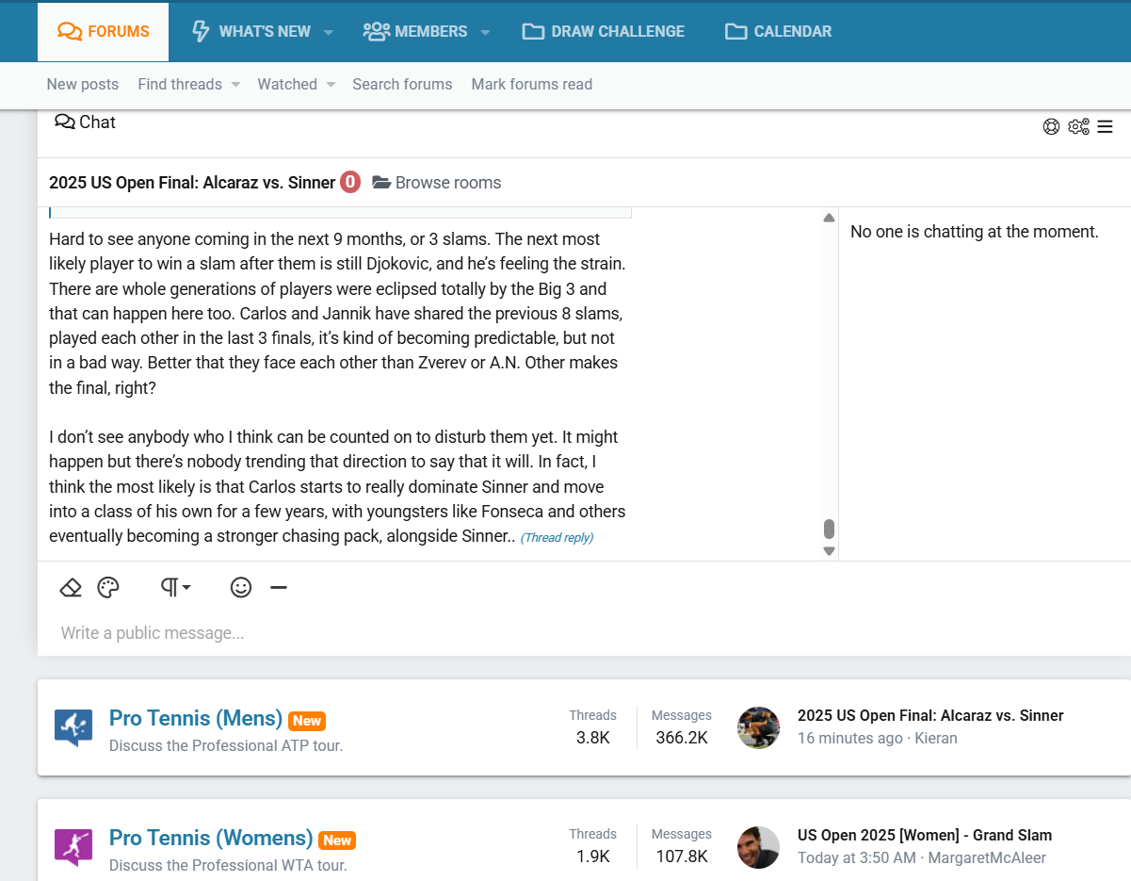Click the Pro Tennis (Womens) forum icon
This screenshot has height=881, width=1131.
(73, 847)
